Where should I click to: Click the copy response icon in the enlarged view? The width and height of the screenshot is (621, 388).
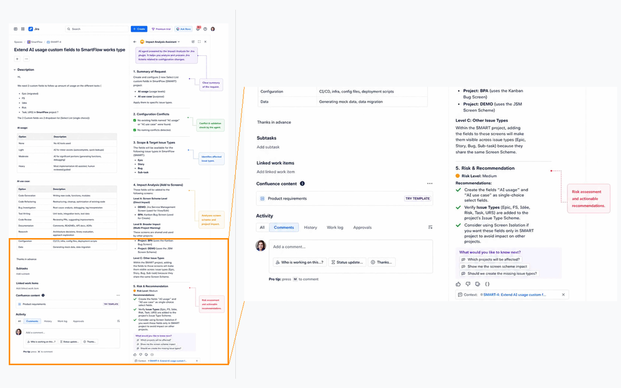tap(478, 284)
